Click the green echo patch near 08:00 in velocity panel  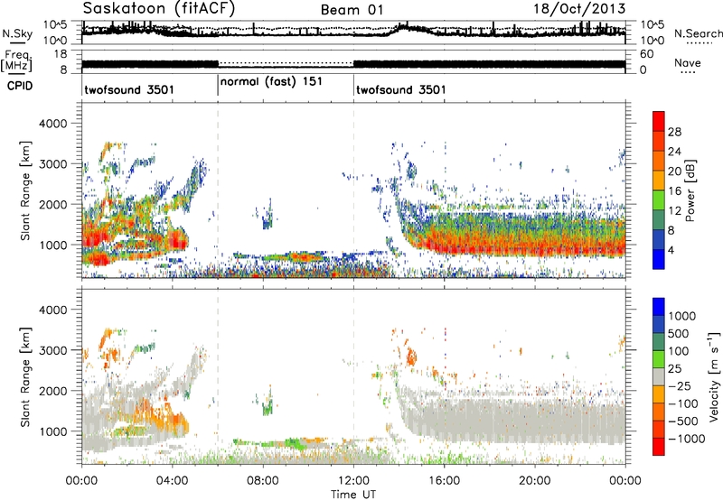click(268, 406)
